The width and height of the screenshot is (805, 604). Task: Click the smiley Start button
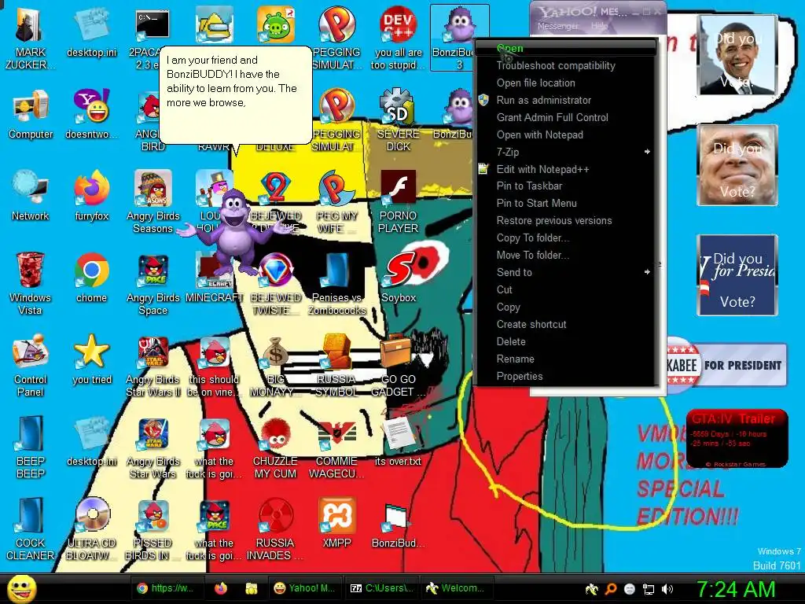tap(21, 589)
